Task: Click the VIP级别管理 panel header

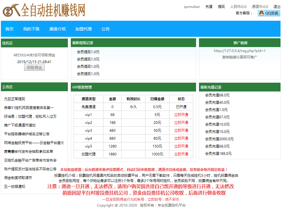Action: [x=133, y=87]
